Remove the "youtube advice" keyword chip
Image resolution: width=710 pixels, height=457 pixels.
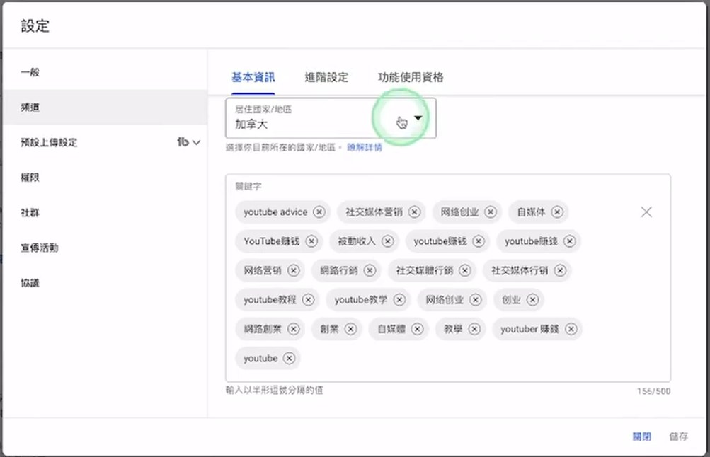pos(319,212)
